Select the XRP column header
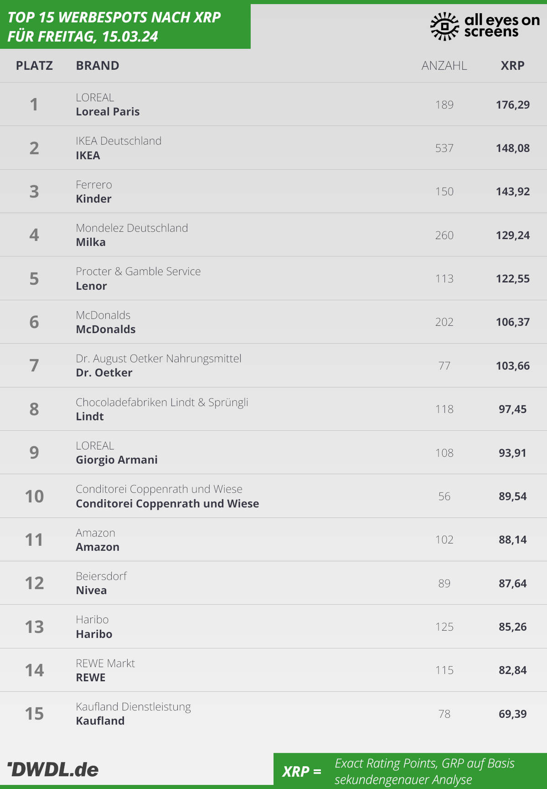The image size is (547, 789). [x=512, y=66]
